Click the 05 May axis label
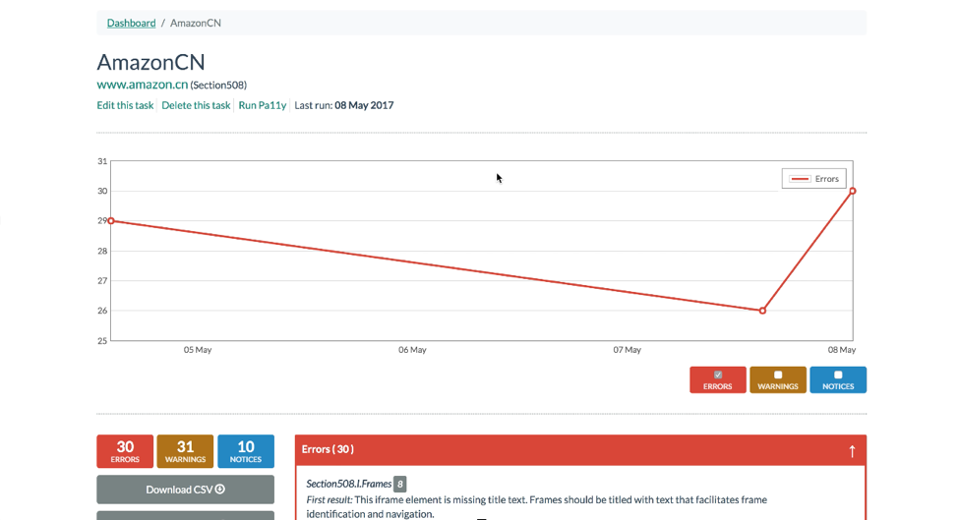 (198, 350)
